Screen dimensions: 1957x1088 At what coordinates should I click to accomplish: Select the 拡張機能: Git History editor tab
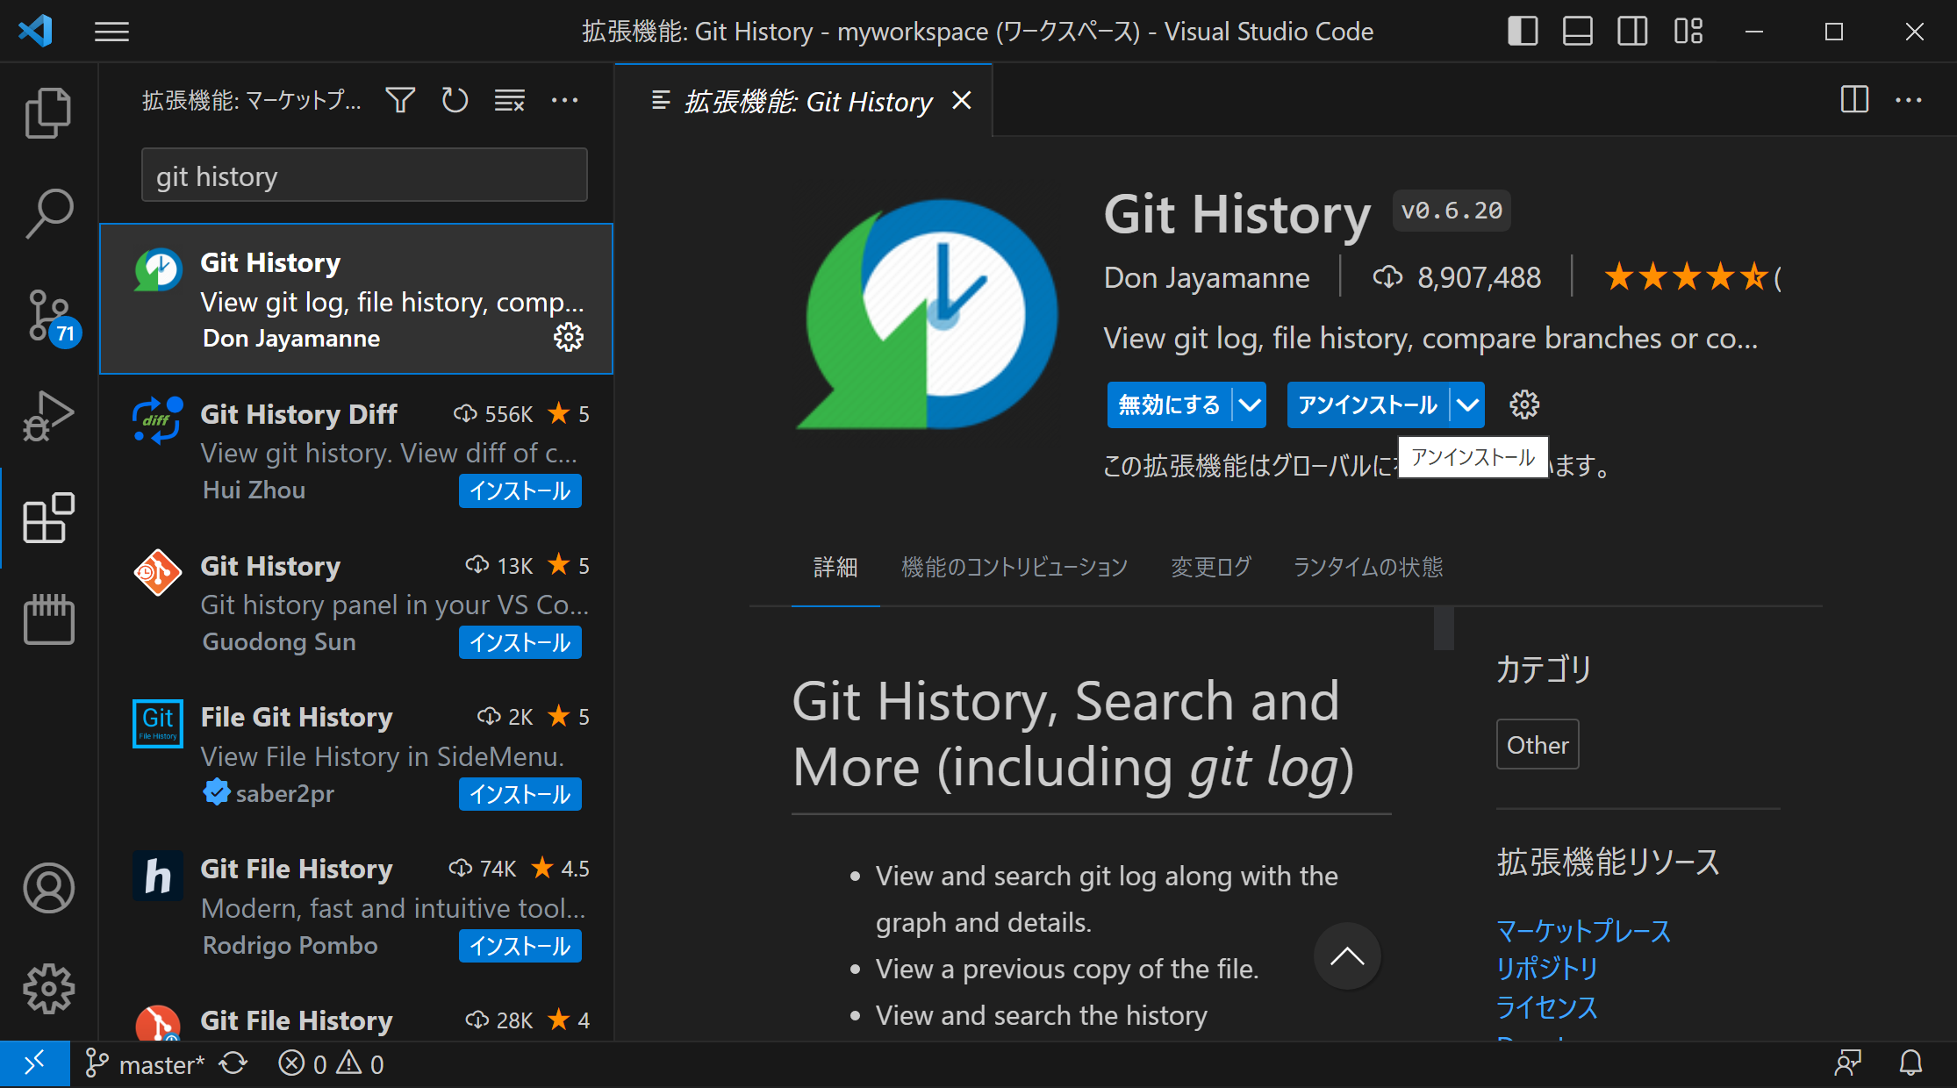[x=803, y=101]
